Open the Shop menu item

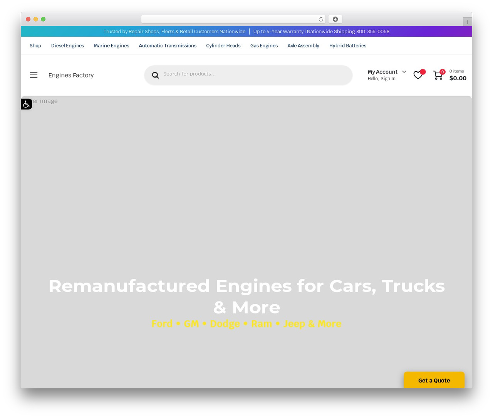point(35,46)
